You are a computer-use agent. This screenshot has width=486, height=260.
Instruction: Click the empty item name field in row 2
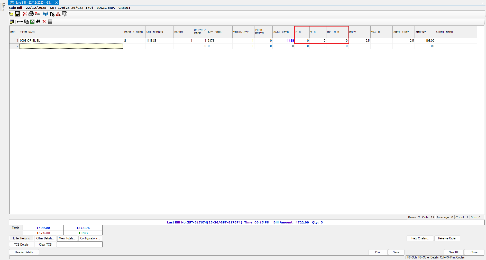click(x=71, y=46)
